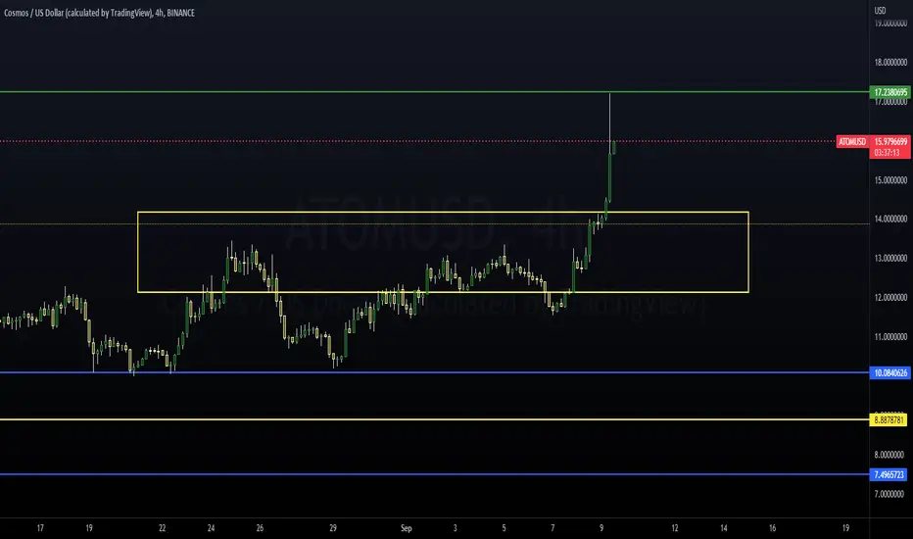Click the 13.0000000 price axis value

coord(890,258)
